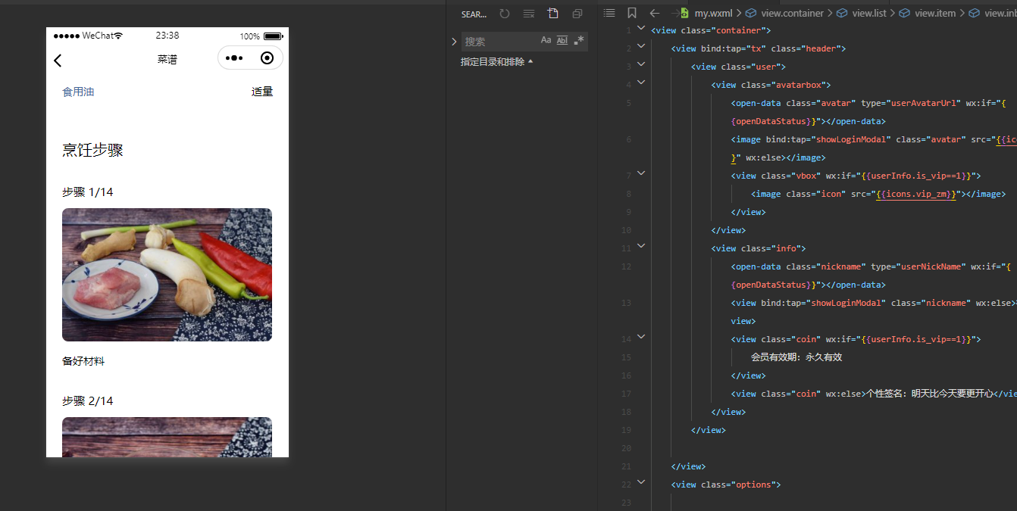Click the {{icons.vip_zm}} src value
The image size is (1017, 511).
point(916,194)
